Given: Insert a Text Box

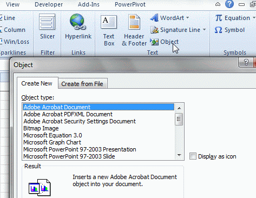Looking at the screenshot, I should click(109, 30).
